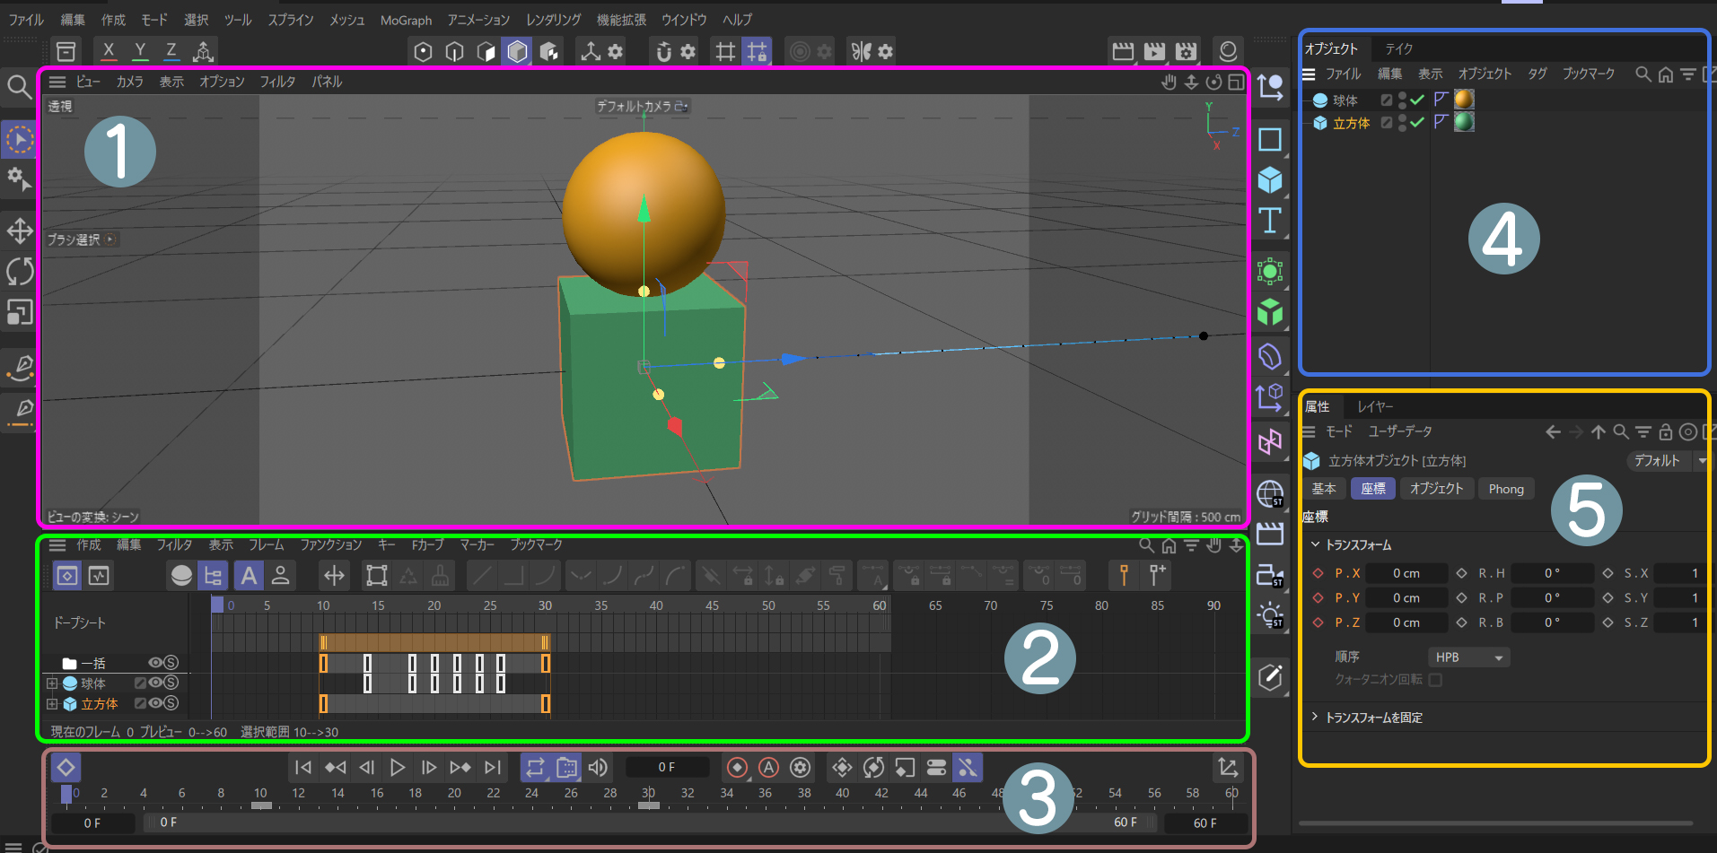The height and width of the screenshot is (853, 1717).
Task: Switch to the テイク tab
Action: pos(1398,48)
